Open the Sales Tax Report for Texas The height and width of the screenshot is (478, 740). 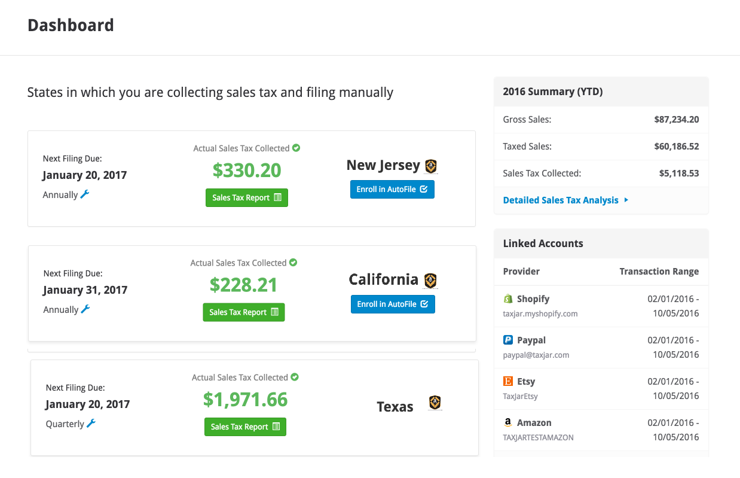point(245,427)
